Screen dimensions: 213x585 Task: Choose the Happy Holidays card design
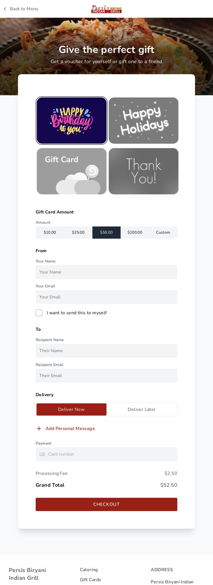click(144, 120)
